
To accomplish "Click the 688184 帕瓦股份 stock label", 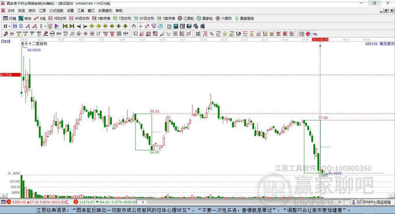I will pos(380,44).
